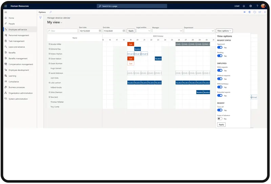The height and width of the screenshot is (184, 271).
Task: Go to Compensation management module
Action: (21, 64)
